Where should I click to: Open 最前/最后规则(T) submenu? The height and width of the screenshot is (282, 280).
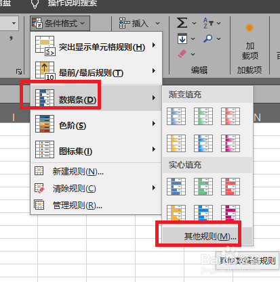click(x=96, y=71)
